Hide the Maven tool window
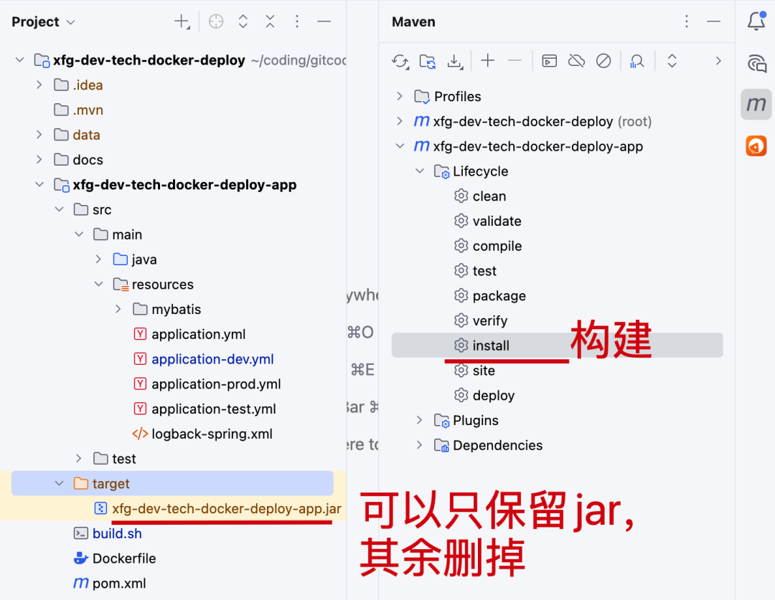 pos(713,22)
